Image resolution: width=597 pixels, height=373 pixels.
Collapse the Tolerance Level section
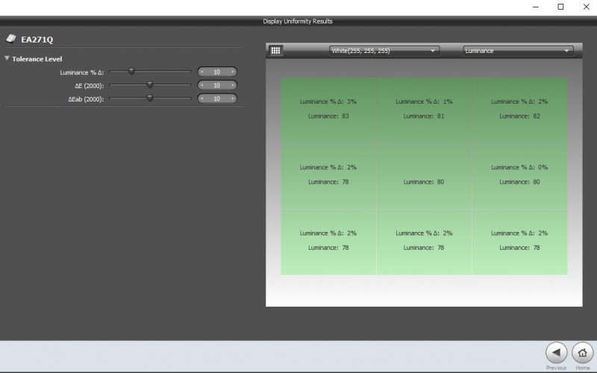pos(7,58)
